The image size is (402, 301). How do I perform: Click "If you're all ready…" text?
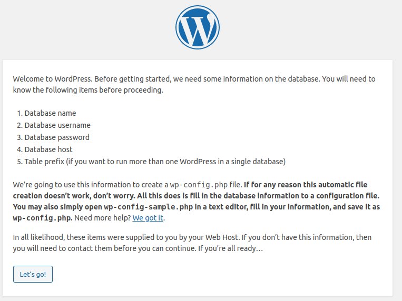click(x=230, y=248)
